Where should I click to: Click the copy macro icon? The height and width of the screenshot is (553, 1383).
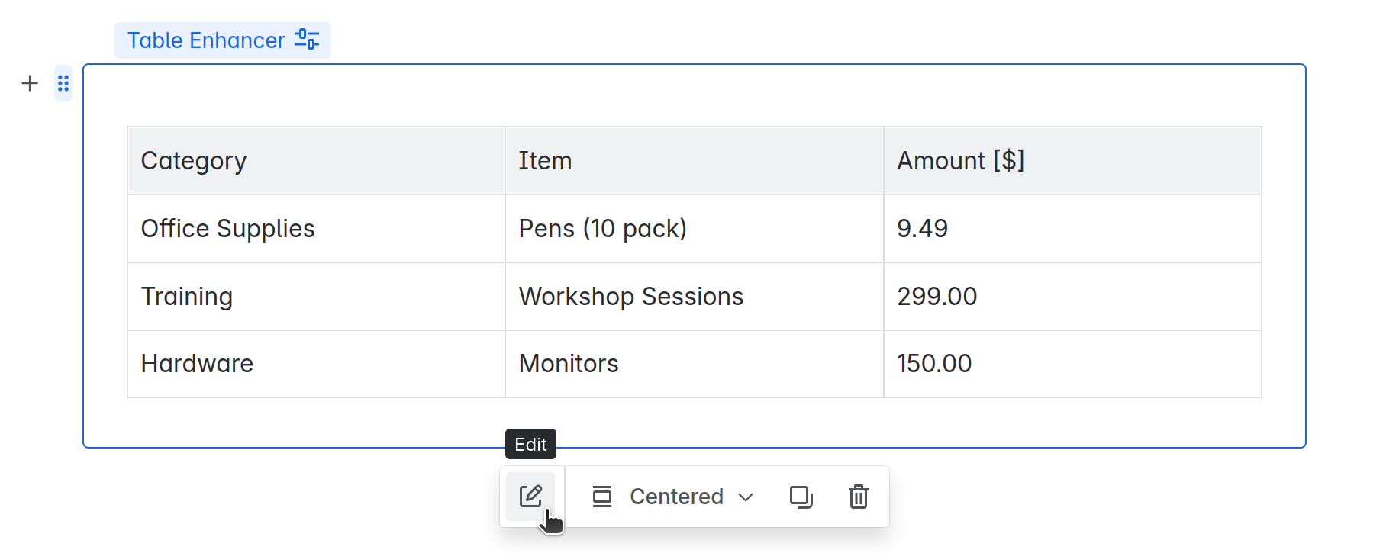click(801, 497)
